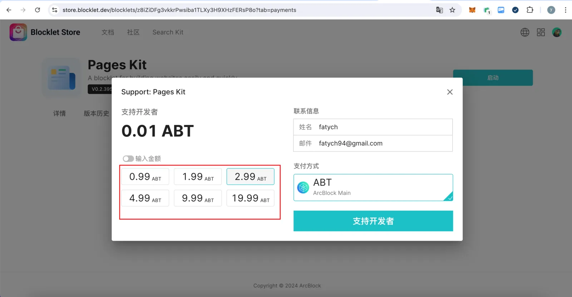The width and height of the screenshot is (572, 297).
Task: Click the browser forward arrow
Action: pos(23,10)
